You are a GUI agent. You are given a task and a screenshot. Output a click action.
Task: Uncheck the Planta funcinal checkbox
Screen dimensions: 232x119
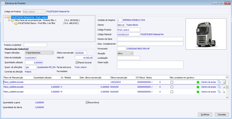77,62
